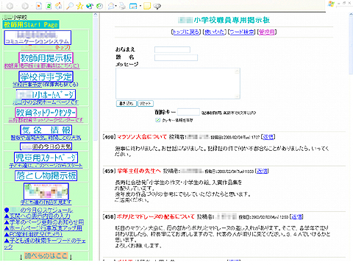353x265 pixels.
Task: Open the 学校行事予定 banner button
Action: [x=46, y=77]
